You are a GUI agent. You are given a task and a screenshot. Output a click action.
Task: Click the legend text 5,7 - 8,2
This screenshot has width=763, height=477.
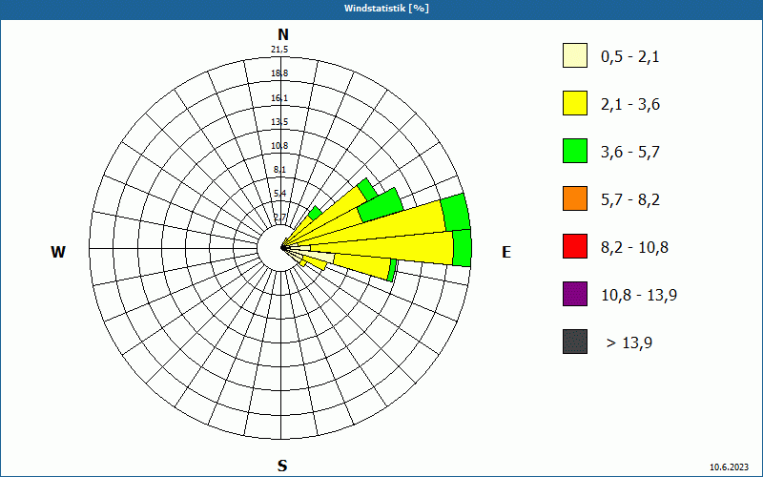pos(630,200)
